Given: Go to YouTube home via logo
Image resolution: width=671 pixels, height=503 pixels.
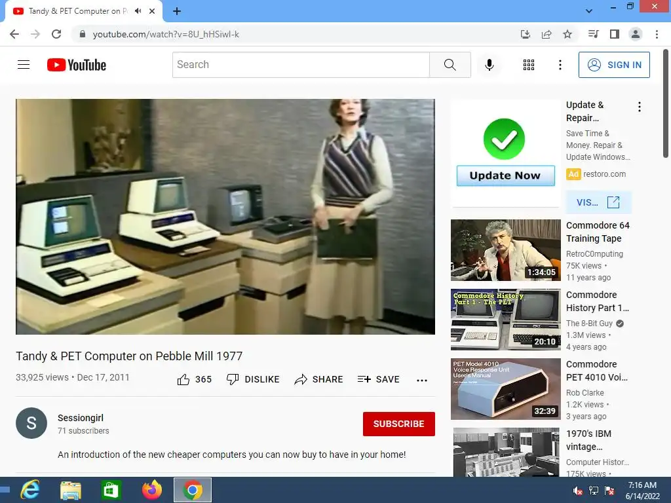Looking at the screenshot, I should pos(77,65).
